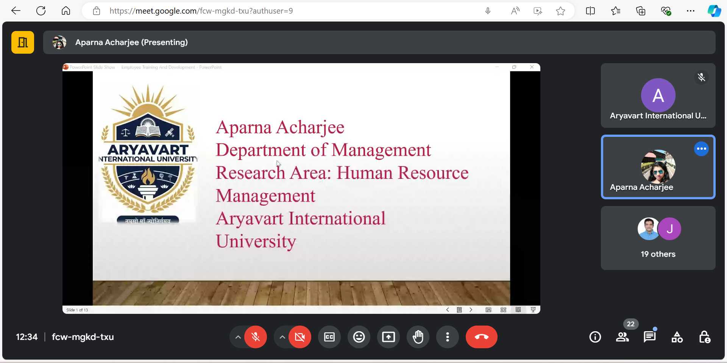The height and width of the screenshot is (363, 727).
Task: Expand audio settings chevron
Action: tap(238, 337)
